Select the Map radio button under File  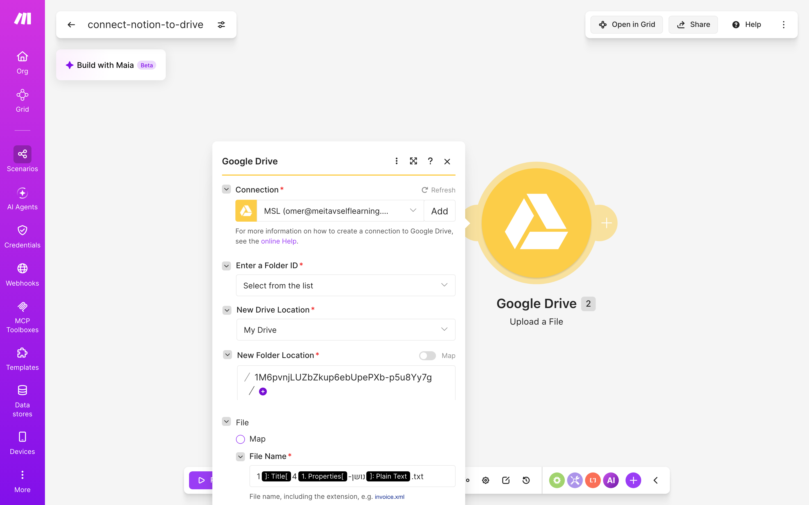(x=240, y=439)
